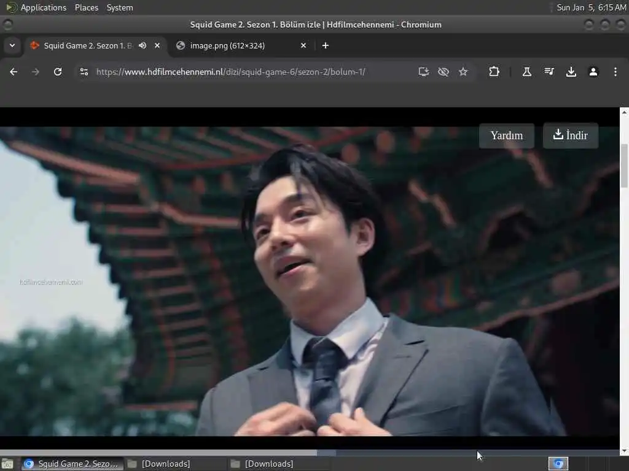Viewport: 629px width, 471px height.
Task: Open Chrome Labs flask icon
Action: pyautogui.click(x=526, y=72)
